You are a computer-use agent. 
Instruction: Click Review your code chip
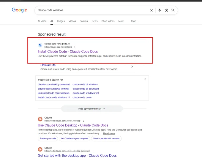tap(48, 139)
